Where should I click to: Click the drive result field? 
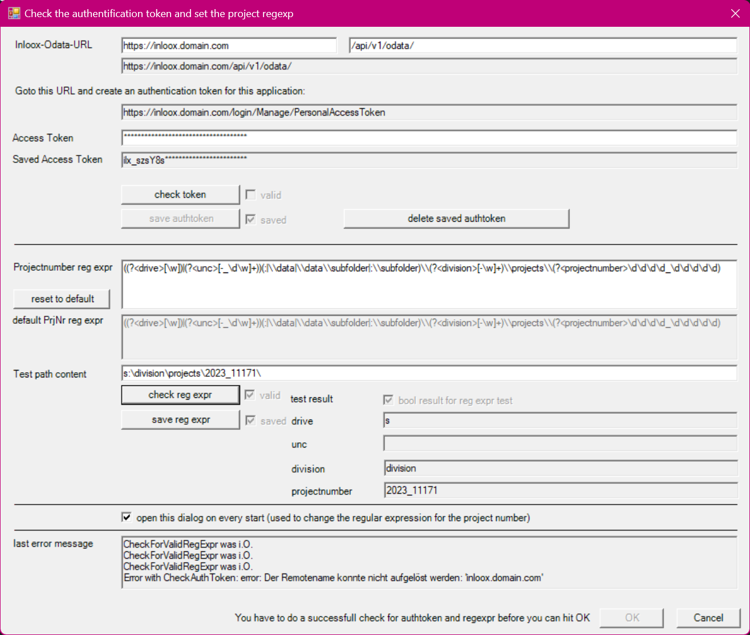pyautogui.click(x=561, y=421)
